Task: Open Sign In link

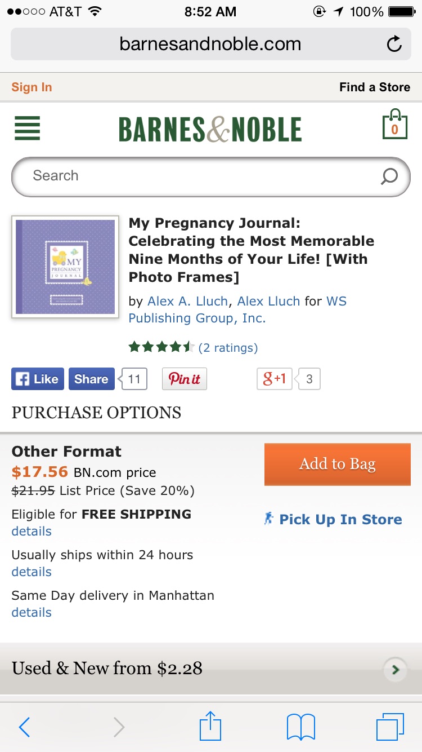Action: tap(32, 87)
